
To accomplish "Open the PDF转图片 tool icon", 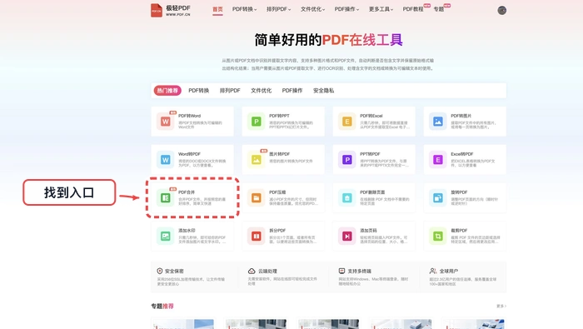I will [x=437, y=122].
